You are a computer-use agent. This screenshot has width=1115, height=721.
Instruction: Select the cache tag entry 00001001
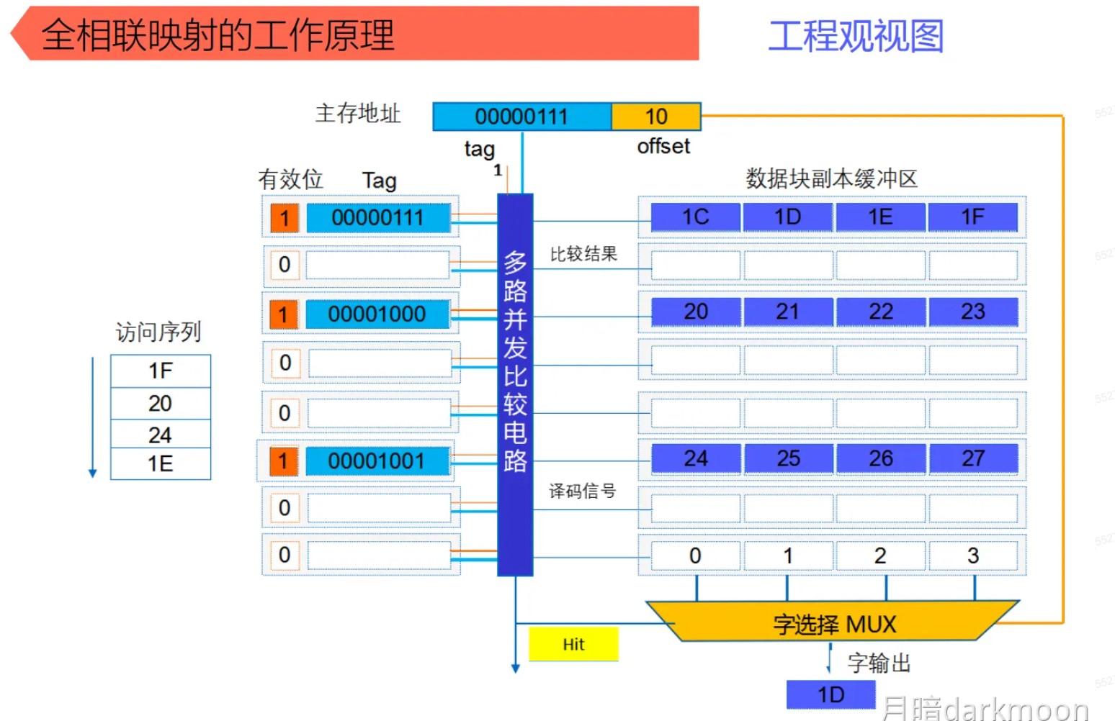pos(377,461)
